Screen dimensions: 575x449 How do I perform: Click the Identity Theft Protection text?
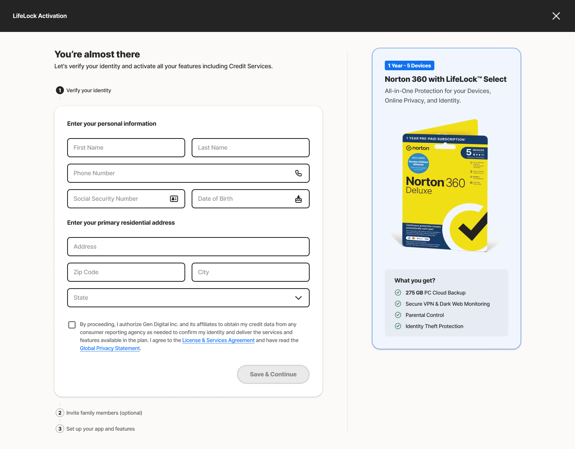tap(434, 326)
